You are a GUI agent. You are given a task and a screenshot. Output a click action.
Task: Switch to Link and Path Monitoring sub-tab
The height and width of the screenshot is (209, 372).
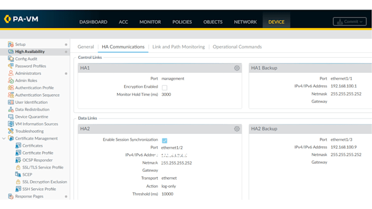coord(178,46)
